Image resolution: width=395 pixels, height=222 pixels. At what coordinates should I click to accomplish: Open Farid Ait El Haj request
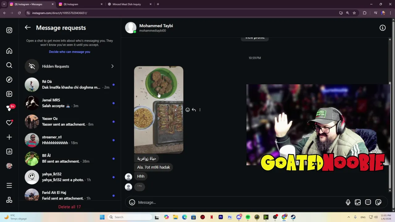(x=70, y=194)
